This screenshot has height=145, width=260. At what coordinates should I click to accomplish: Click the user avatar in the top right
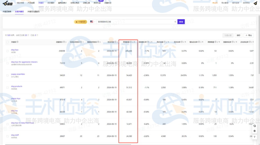coord(255,3)
